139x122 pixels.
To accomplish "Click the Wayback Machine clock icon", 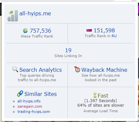I will [77, 69].
